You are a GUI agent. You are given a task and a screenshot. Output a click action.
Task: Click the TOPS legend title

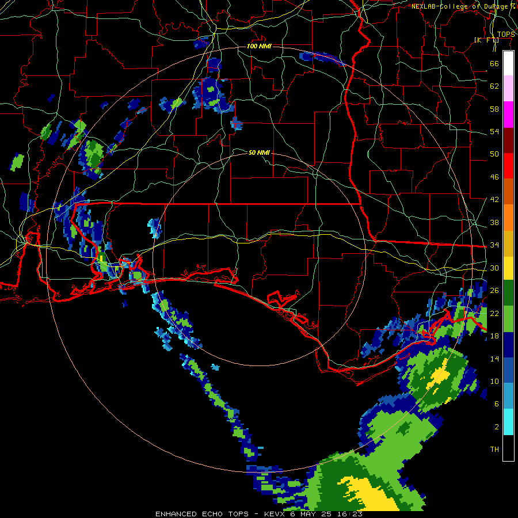[506, 35]
